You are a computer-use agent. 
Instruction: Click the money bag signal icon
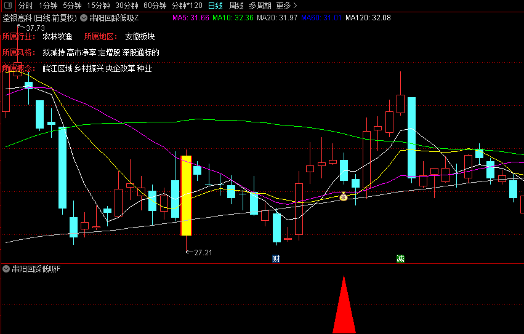(343, 197)
